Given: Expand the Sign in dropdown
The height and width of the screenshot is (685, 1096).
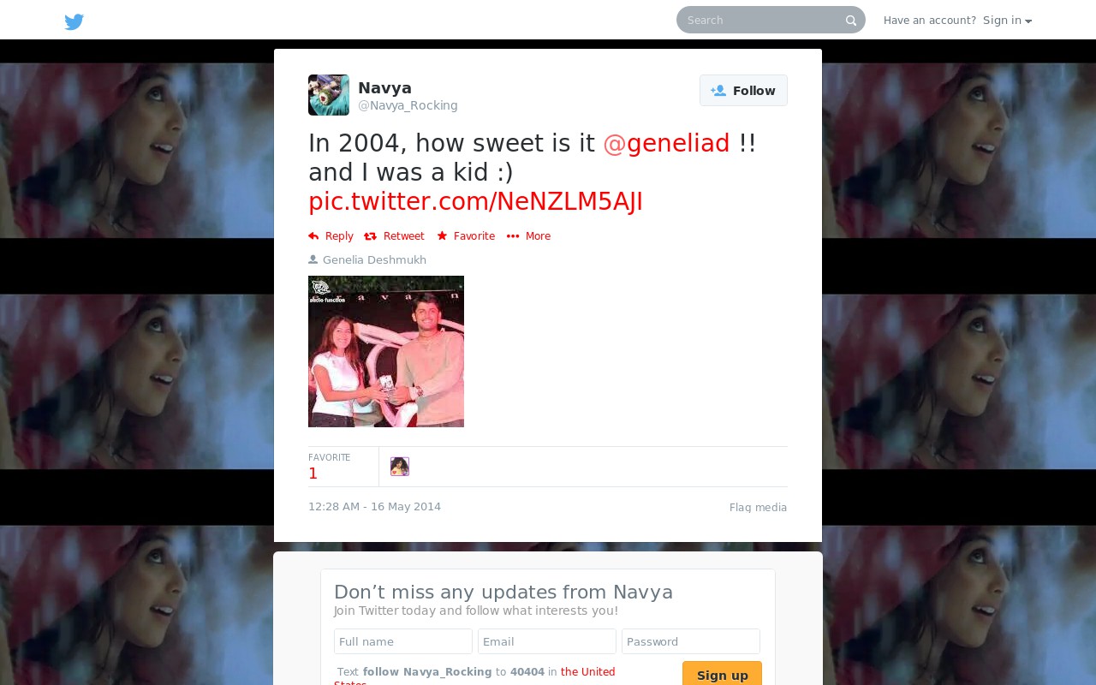Looking at the screenshot, I should click(x=1007, y=21).
